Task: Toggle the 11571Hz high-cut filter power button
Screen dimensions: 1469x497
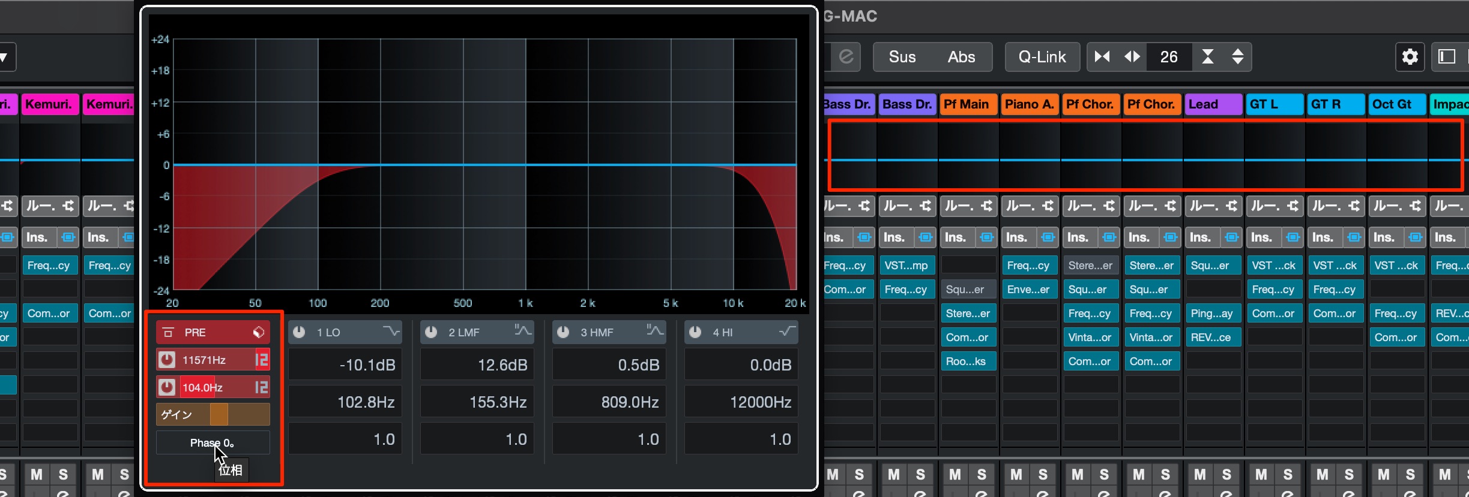Action: tap(166, 360)
